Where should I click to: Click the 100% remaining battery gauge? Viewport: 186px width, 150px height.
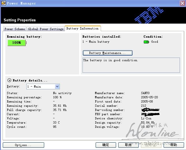(17, 43)
